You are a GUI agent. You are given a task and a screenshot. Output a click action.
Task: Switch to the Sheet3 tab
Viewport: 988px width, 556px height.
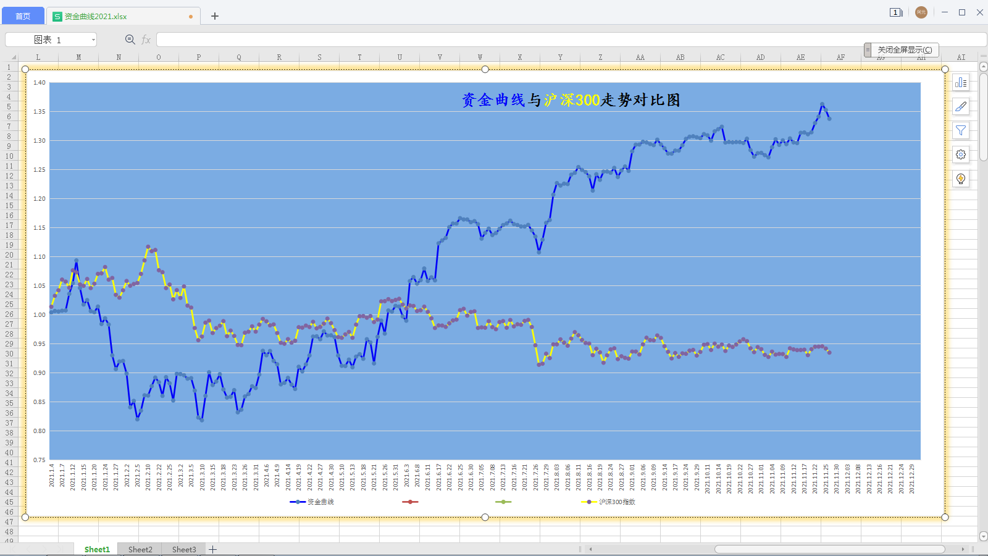tap(184, 549)
